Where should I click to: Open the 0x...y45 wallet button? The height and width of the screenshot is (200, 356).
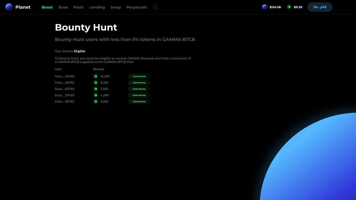tap(320, 7)
